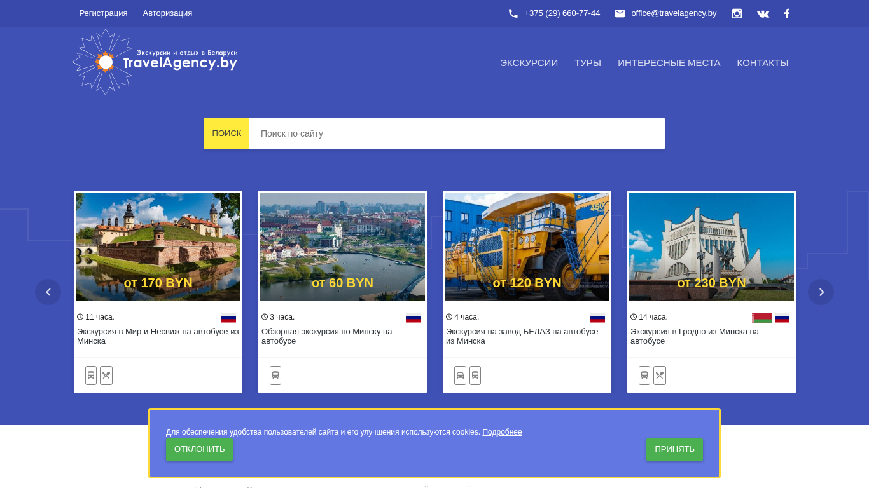Screen dimensions: 869x488
Task: Click clock icon beside 3 часа
Action: (265, 317)
